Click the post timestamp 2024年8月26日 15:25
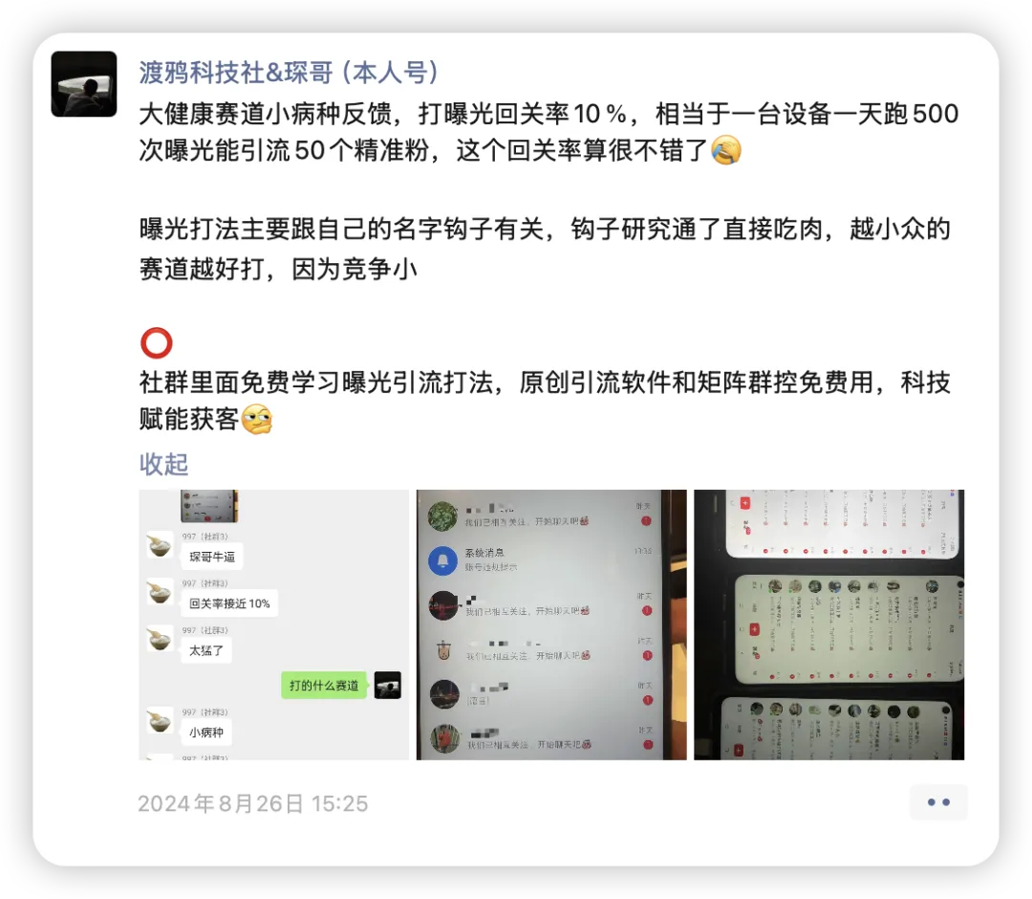Screen dimensions: 1032x899 [x=252, y=803]
